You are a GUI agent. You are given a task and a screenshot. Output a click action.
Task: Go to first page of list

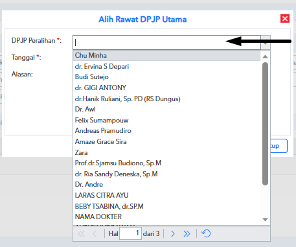tap(82, 233)
